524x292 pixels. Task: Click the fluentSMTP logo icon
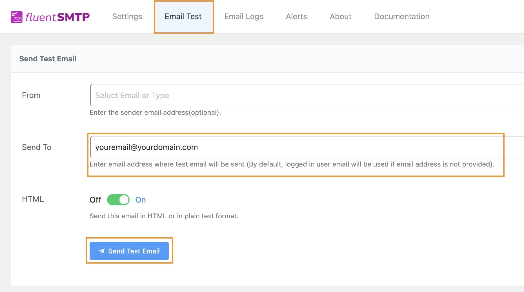pos(17,17)
